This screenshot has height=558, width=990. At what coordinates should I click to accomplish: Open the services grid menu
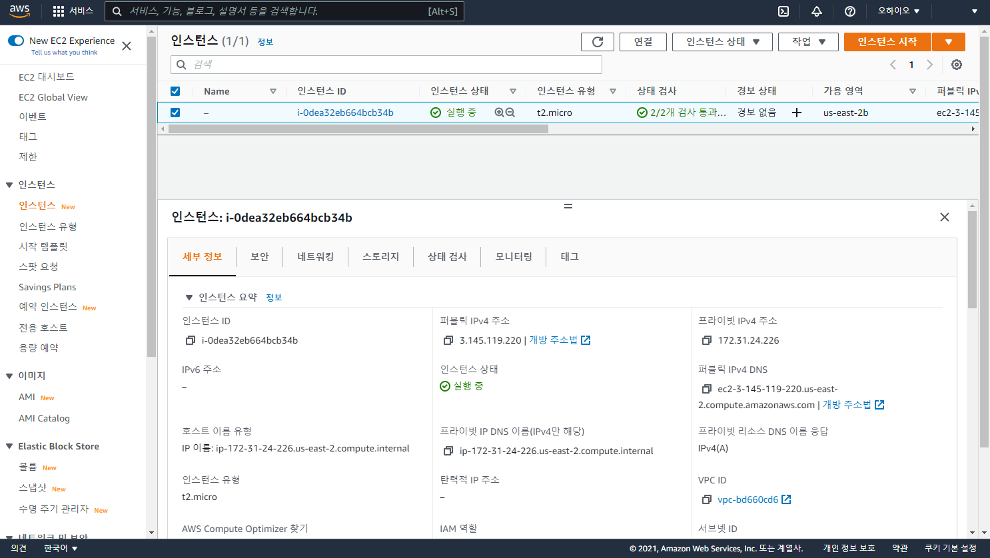coord(59,11)
